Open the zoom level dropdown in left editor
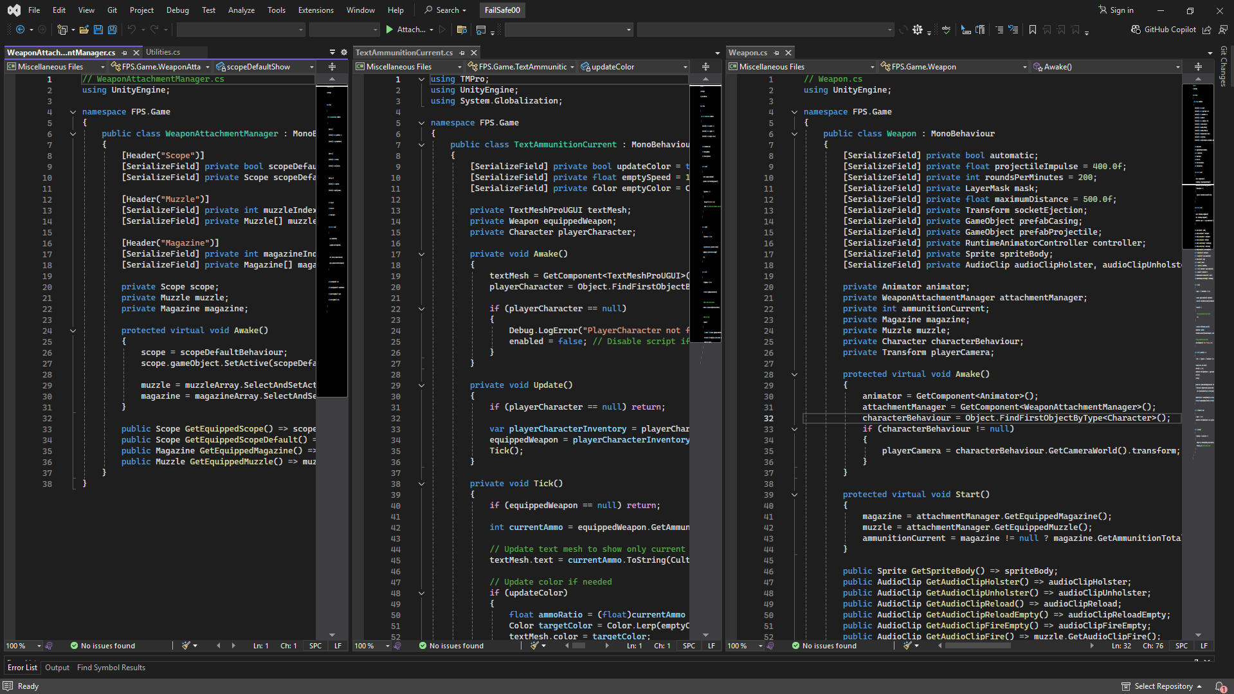The height and width of the screenshot is (694, 1234). coord(39,646)
